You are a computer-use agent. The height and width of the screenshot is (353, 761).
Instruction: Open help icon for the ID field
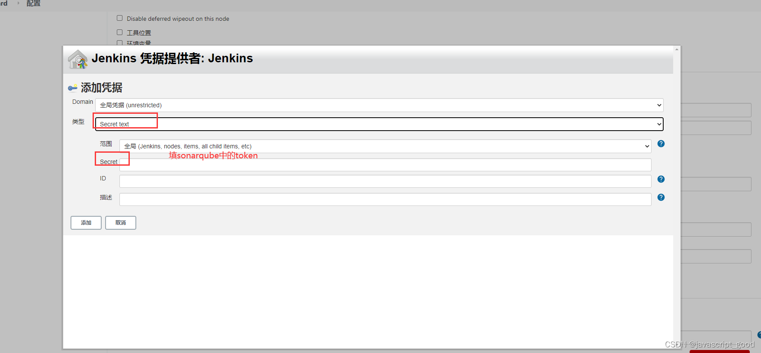pos(661,179)
